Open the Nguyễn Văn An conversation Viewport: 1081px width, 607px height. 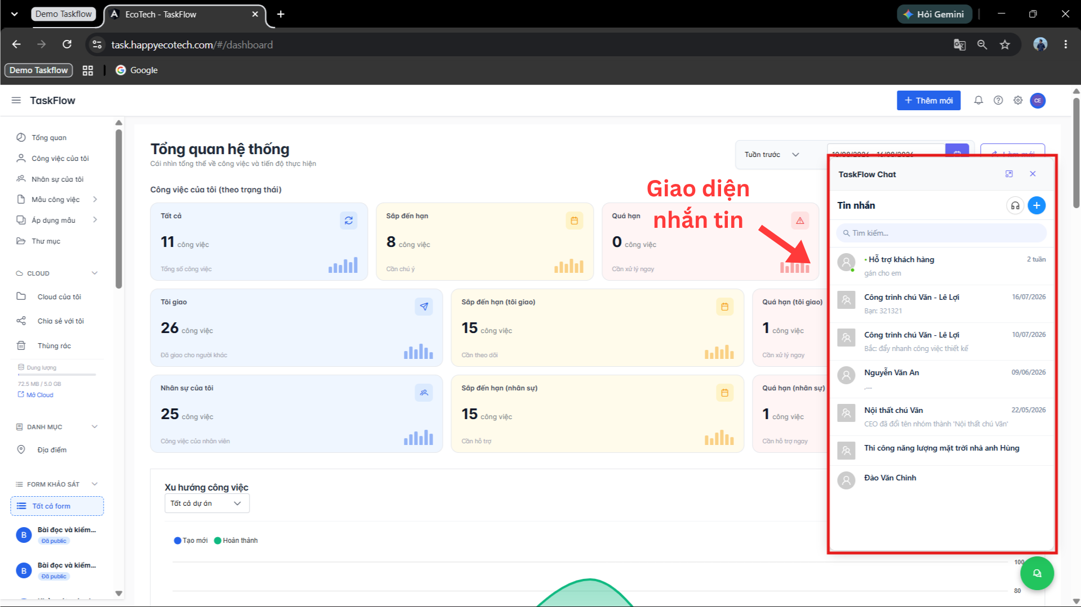(x=941, y=379)
